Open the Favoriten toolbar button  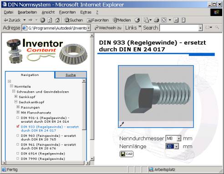(x=98, y=20)
